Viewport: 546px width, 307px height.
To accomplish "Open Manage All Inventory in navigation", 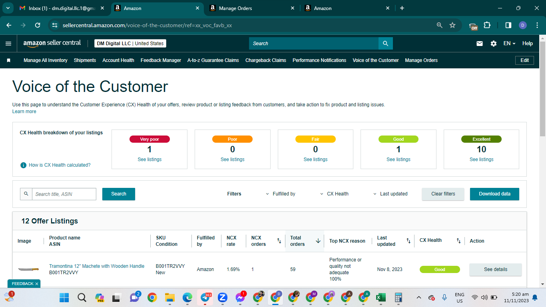I will [x=46, y=60].
